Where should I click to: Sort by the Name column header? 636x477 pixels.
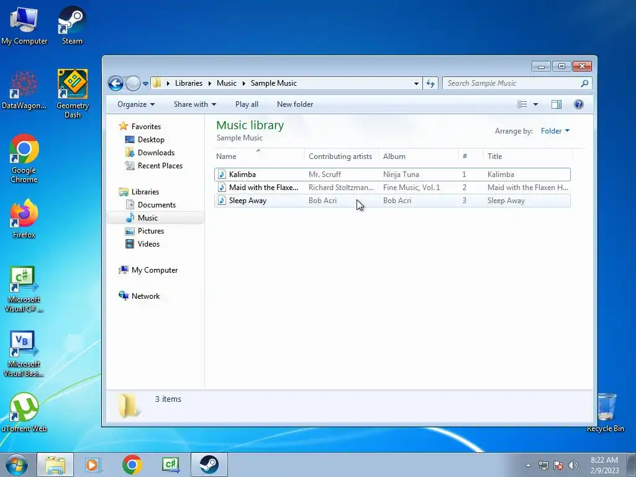click(x=259, y=156)
